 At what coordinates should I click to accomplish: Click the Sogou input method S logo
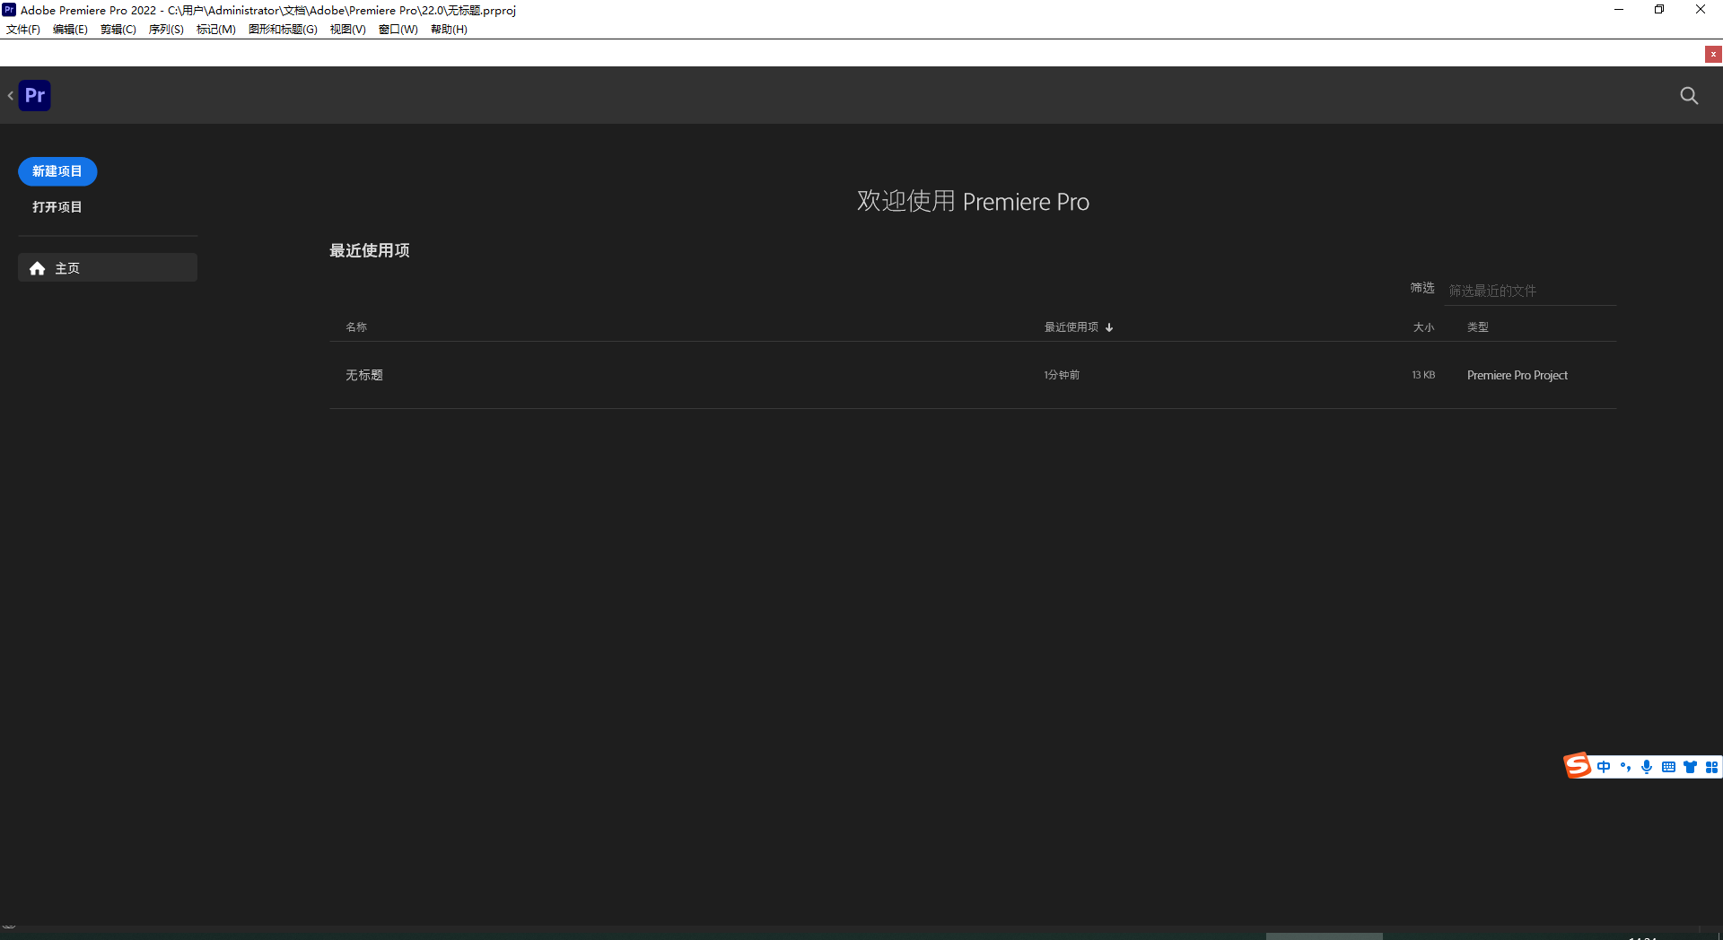point(1578,765)
